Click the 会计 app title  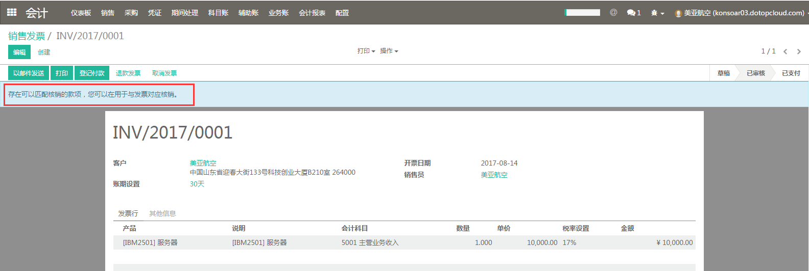[37, 13]
